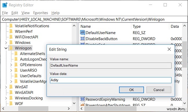Click the Winlogon folder icon

[x=11, y=48]
